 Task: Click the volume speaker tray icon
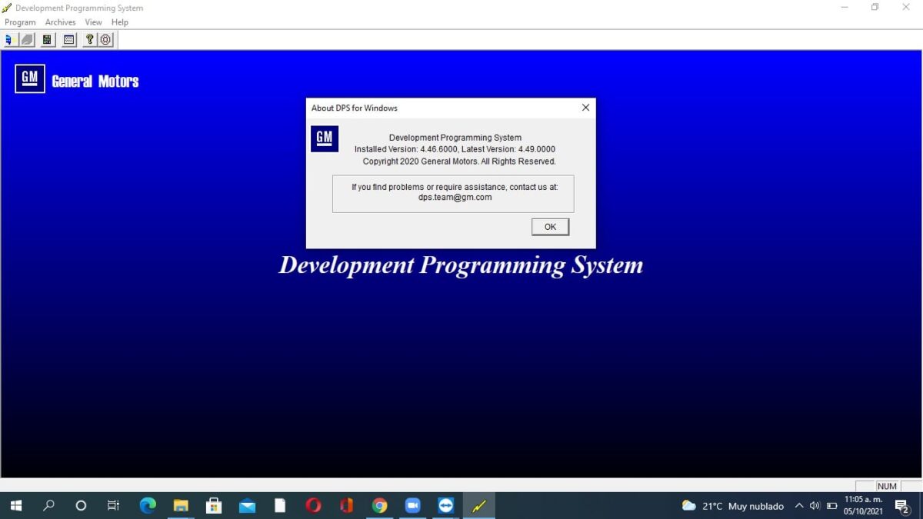pos(815,506)
